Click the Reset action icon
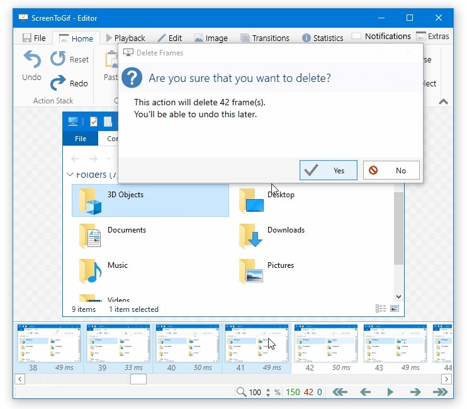 pyautogui.click(x=58, y=58)
